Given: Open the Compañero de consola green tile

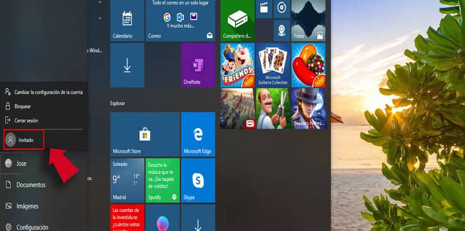Looking at the screenshot, I should click(237, 19).
